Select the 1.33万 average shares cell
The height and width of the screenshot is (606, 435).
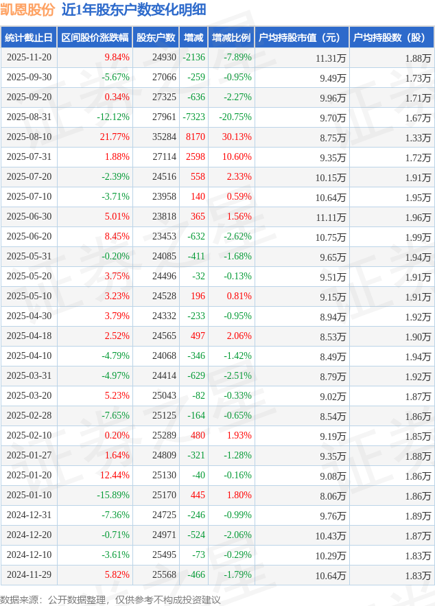417,138
